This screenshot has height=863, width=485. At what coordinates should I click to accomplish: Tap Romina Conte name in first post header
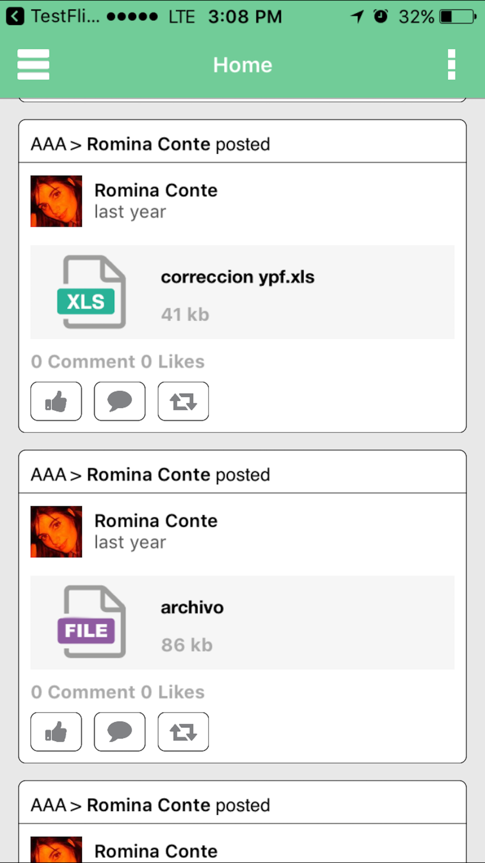[x=148, y=145]
